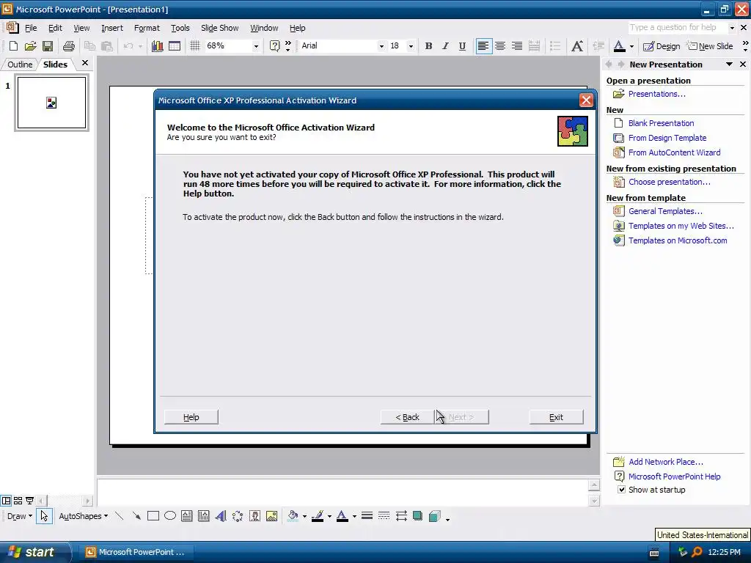
Task: Click the Increase Font Size icon
Action: 577,46
